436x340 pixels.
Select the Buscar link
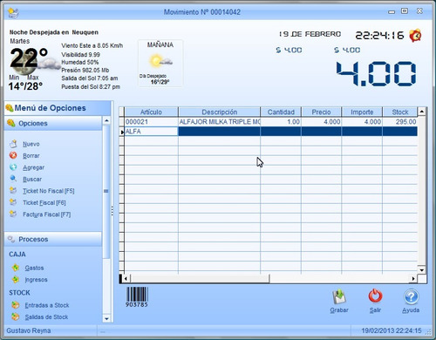point(32,180)
